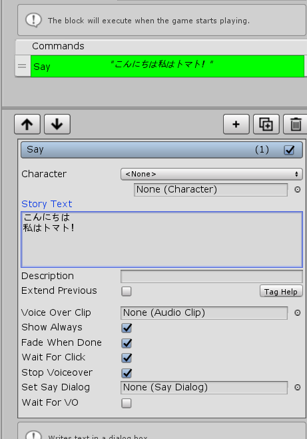Screen dimensions: 307x439
Task: Click the Set Say Dialog label
Action: 56,387
